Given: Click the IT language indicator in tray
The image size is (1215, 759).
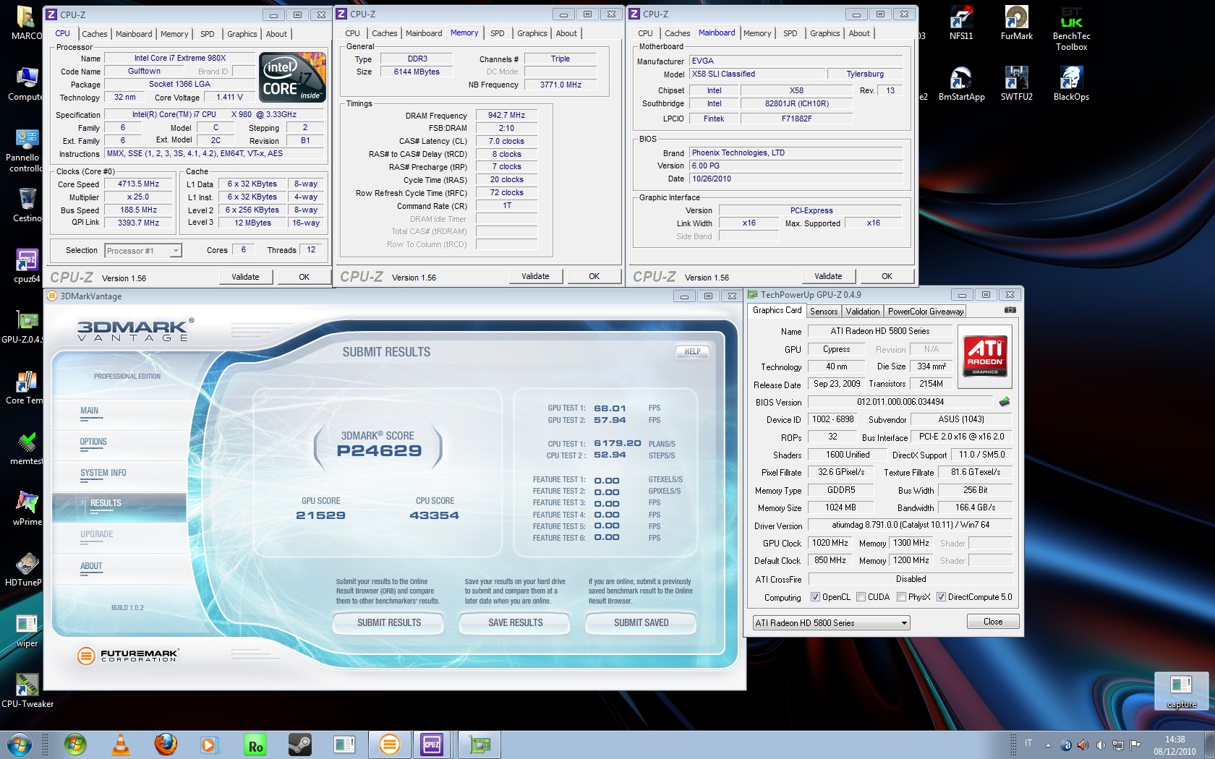Looking at the screenshot, I should click(x=1028, y=743).
